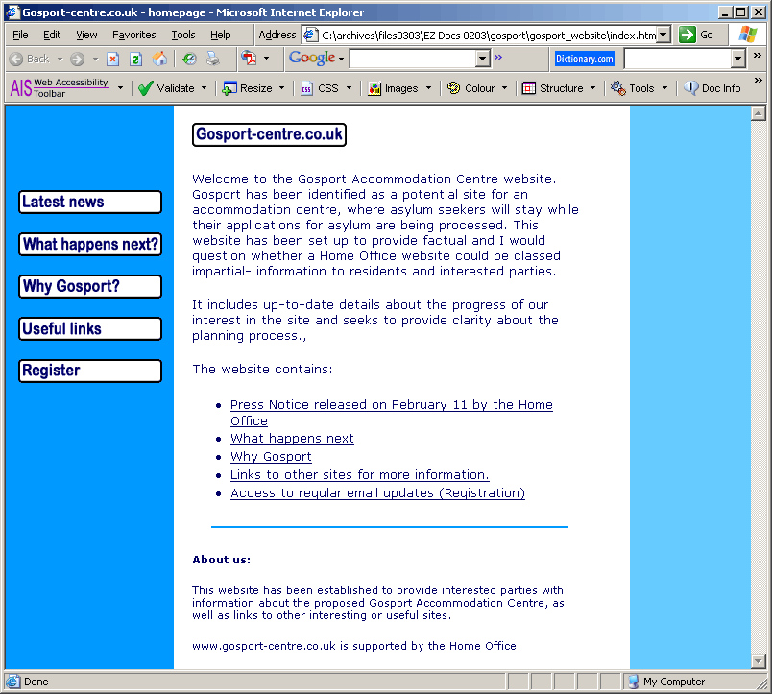This screenshot has height=694, width=772.
Task: Expand the accessibility toolbar overflow chevron
Action: point(759,81)
